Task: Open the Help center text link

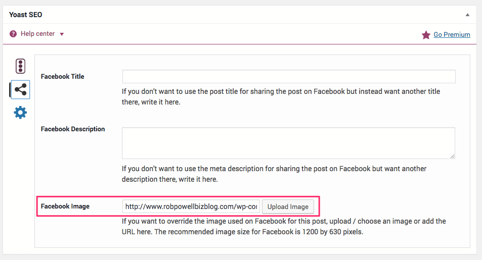Action: click(37, 34)
